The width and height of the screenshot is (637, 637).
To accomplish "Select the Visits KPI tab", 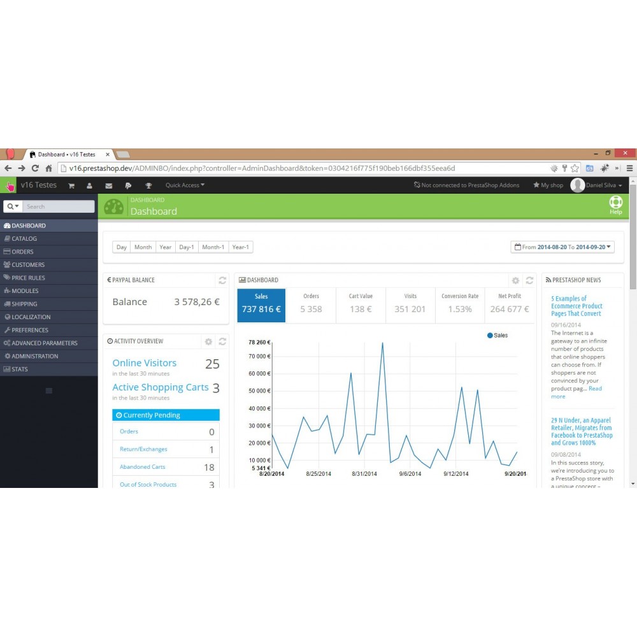I will pos(410,306).
